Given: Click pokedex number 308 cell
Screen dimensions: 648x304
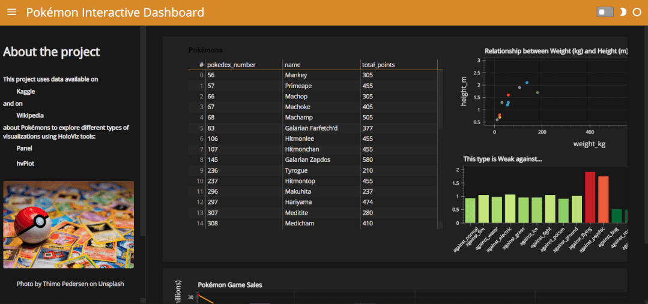Looking at the screenshot, I should click(x=244, y=223).
